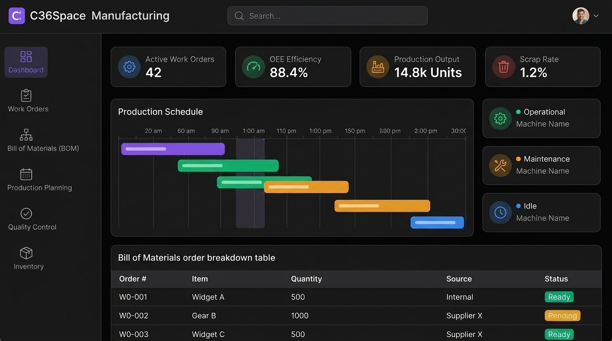
Task: Click the 1000 quantity value
Action: 300,316
